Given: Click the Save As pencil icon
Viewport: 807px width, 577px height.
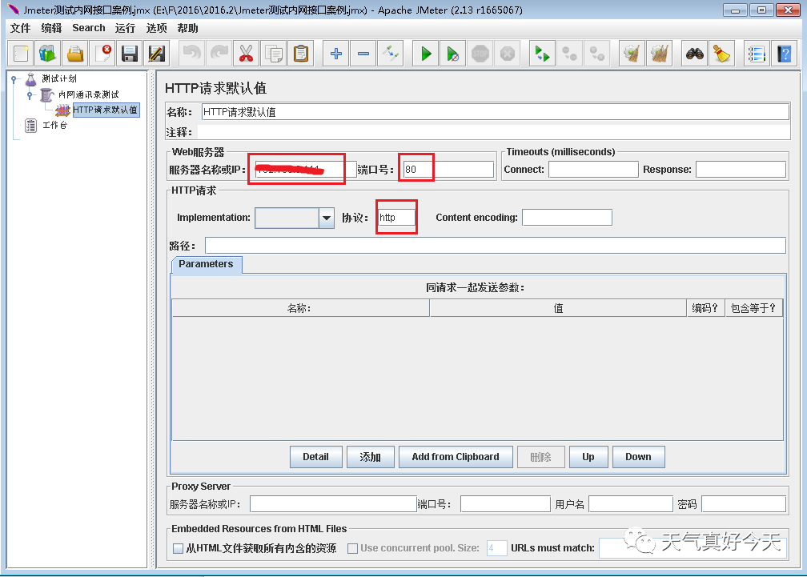Looking at the screenshot, I should pyautogui.click(x=157, y=54).
